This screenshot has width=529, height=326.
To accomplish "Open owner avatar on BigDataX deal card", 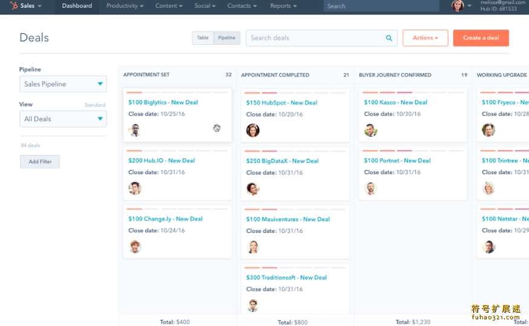I will pos(252,189).
